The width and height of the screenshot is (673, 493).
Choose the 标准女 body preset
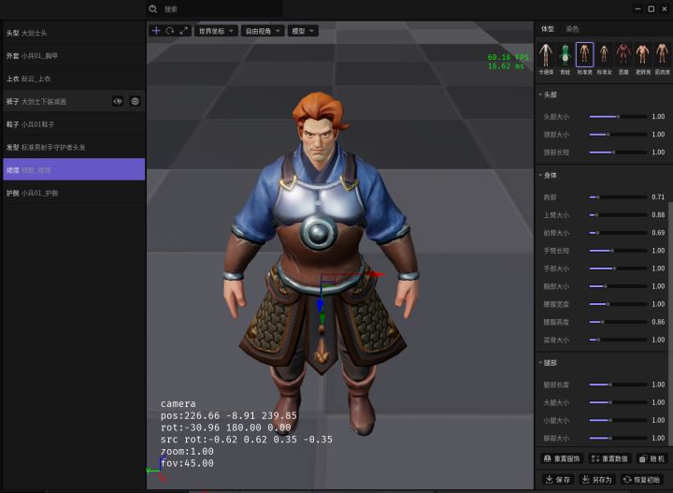coord(604,59)
